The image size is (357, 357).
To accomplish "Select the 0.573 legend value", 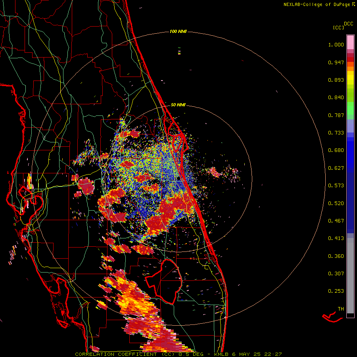I will [336, 186].
